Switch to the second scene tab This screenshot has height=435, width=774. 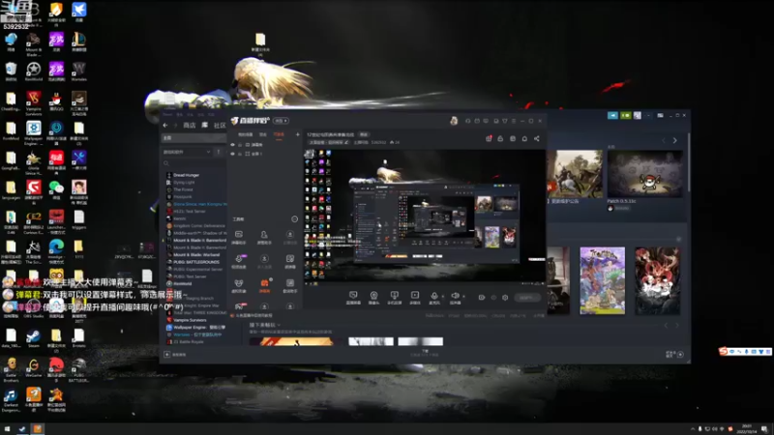pyautogui.click(x=263, y=134)
